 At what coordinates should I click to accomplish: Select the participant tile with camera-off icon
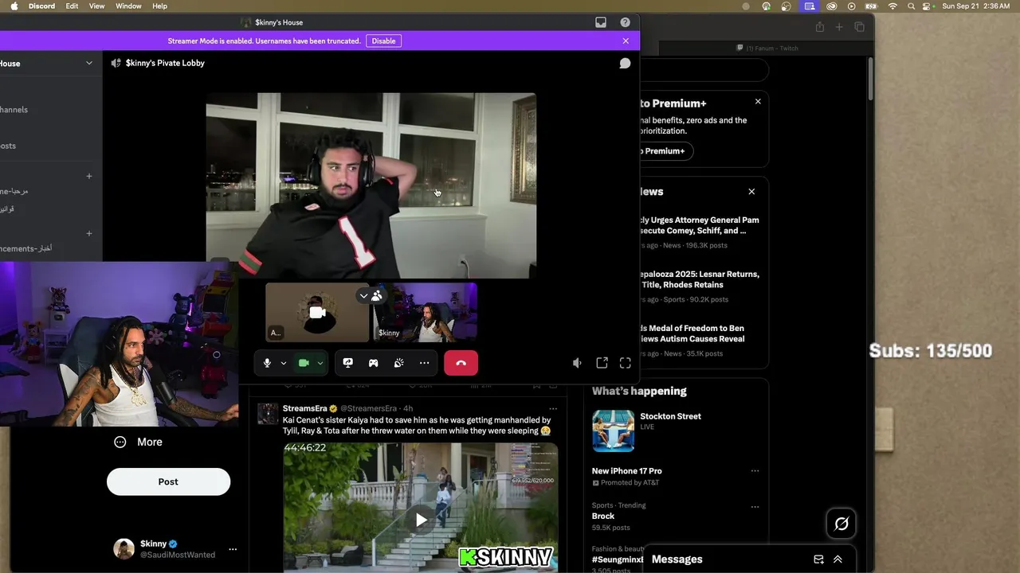click(x=317, y=311)
